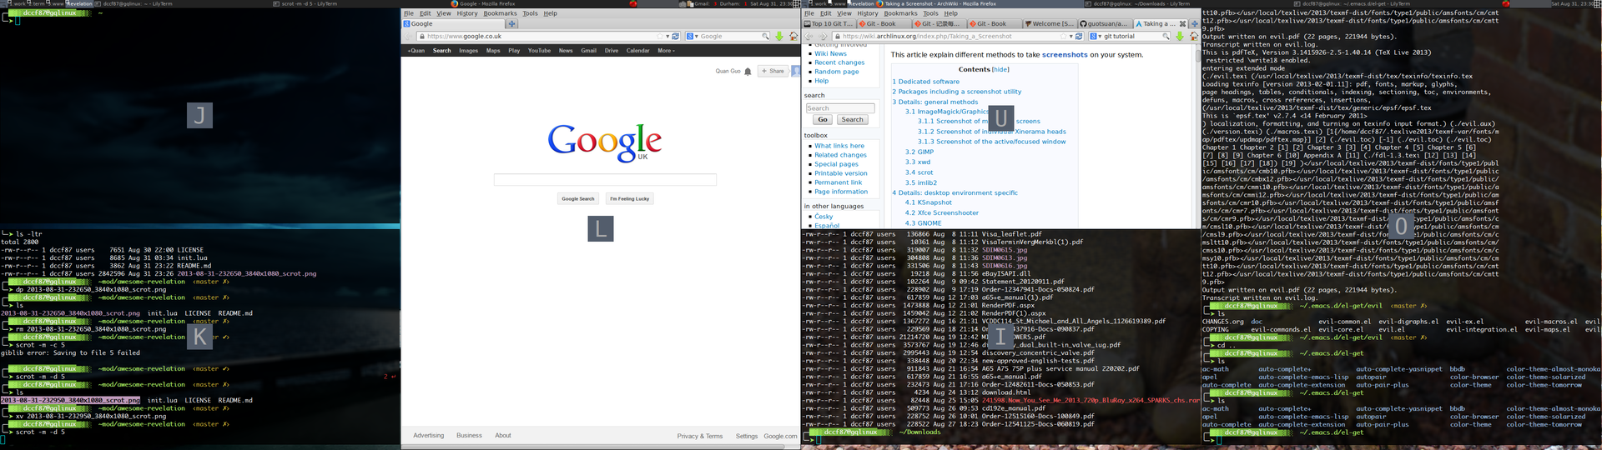Switch to 'guotsuan/a...' GitHub tab

coord(1104,24)
